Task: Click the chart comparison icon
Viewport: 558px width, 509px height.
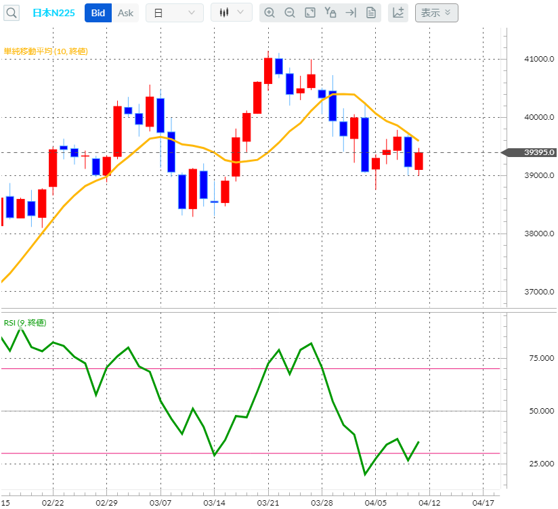Action: 398,12
